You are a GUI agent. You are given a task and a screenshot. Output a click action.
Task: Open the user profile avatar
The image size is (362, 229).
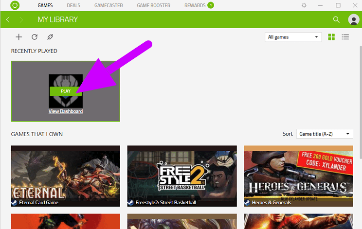click(x=353, y=19)
